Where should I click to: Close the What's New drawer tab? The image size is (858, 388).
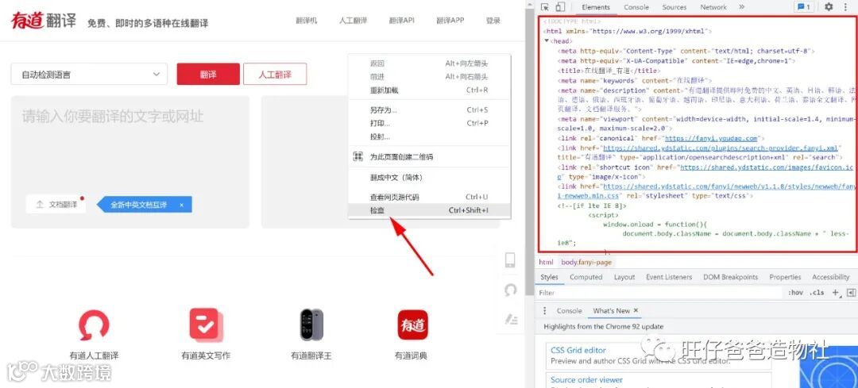pos(636,310)
